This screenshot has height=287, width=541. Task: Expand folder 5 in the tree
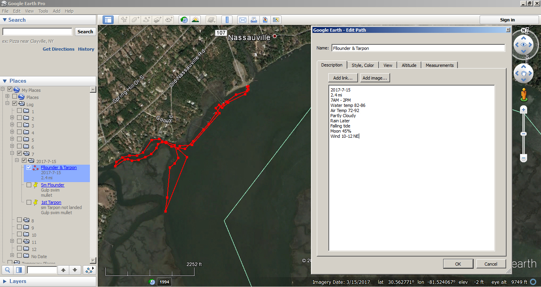pyautogui.click(x=12, y=139)
